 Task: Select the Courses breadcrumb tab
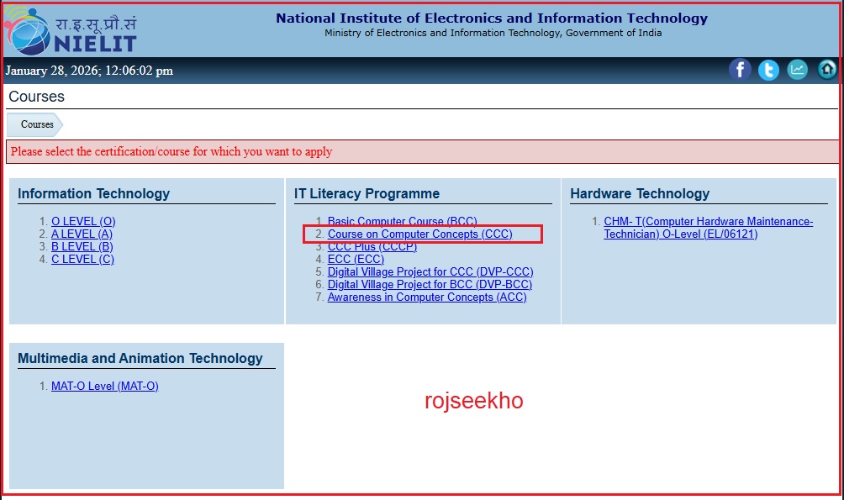pos(37,124)
